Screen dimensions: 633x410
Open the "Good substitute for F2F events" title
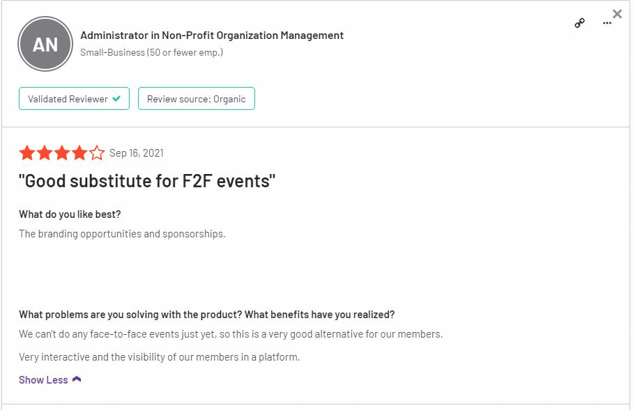[x=147, y=181]
